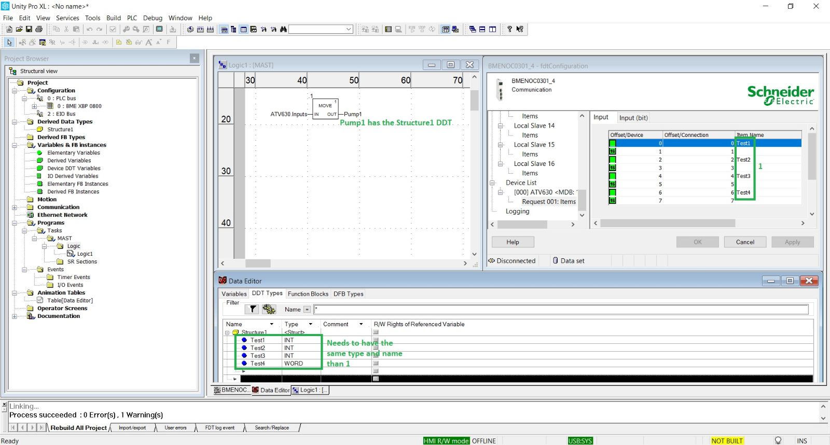
Task: Click the Apply button in fdtConfiguration
Action: point(792,242)
